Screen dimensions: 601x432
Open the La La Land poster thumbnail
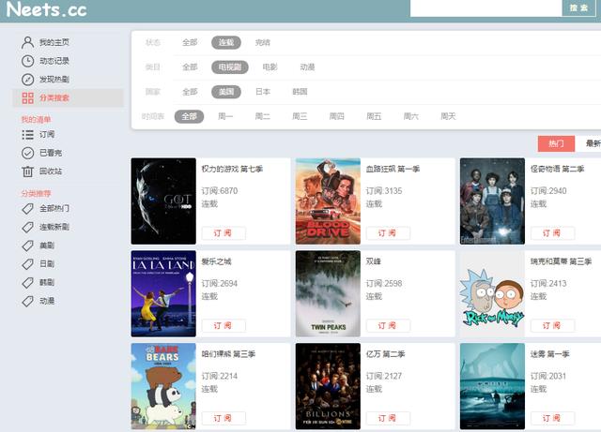point(163,294)
